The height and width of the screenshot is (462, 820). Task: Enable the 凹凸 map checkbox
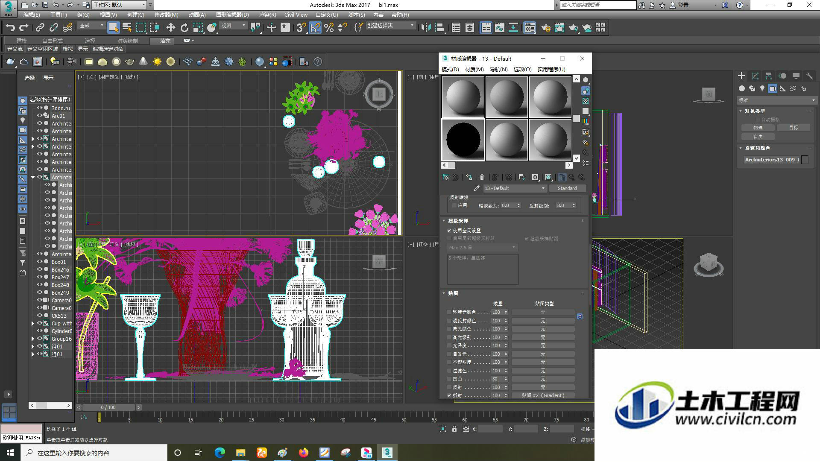tap(449, 379)
